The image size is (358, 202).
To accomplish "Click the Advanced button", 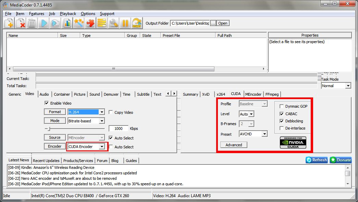I will tap(234, 145).
